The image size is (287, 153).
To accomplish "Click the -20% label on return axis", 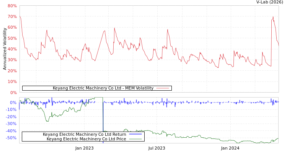I will coord(11,117).
